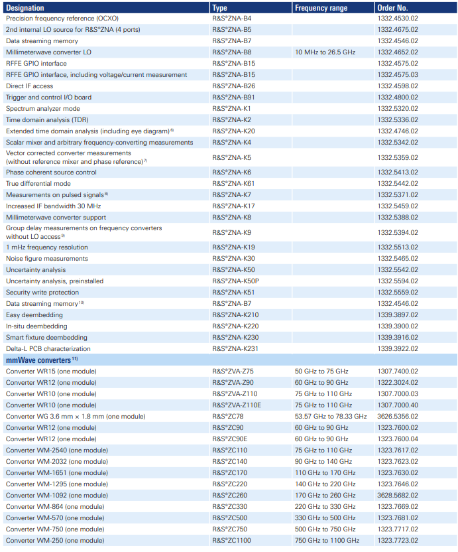This screenshot has height=552, width=458.
Task: Click order number 1332.4652.02
Action: click(398, 52)
